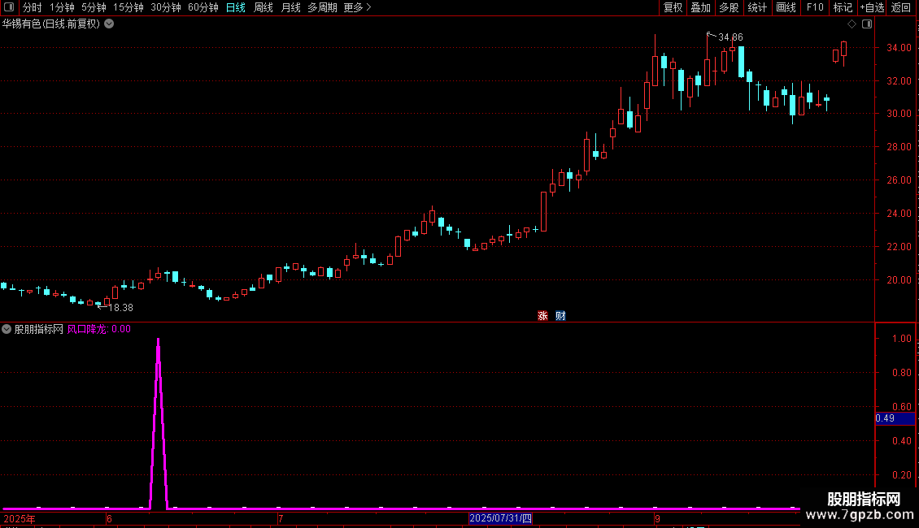
Task: Click the 0.49 indicator value tag
Action: (x=895, y=418)
